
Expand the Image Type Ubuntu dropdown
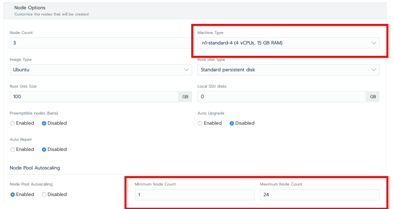click(101, 70)
